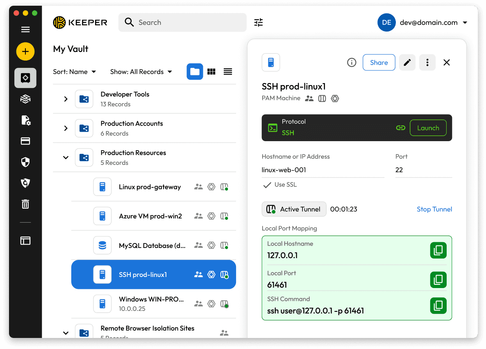Open the Trash from the sidebar
Image resolution: width=486 pixels, height=349 pixels.
coord(25,204)
